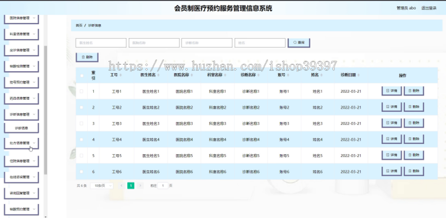Screen dimensions: 446x218
Task: Collapse the 诊断信息管理 sidebar menu
Action: point(21,114)
